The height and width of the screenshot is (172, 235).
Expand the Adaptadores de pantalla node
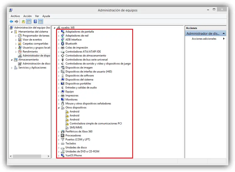click(x=59, y=32)
